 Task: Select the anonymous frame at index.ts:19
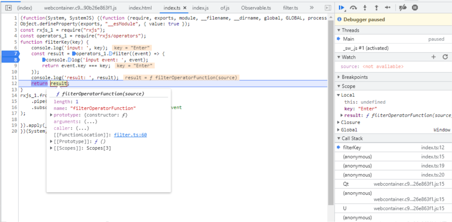coord(394,166)
